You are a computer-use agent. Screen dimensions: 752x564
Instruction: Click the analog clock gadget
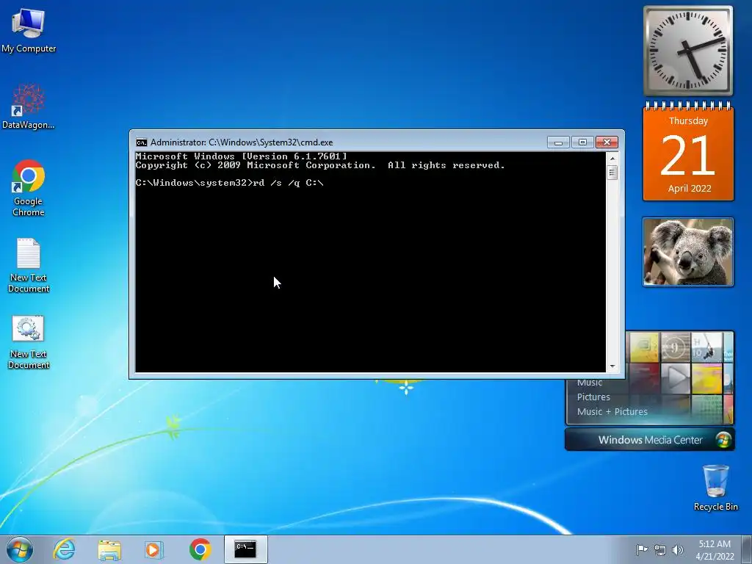(x=688, y=51)
